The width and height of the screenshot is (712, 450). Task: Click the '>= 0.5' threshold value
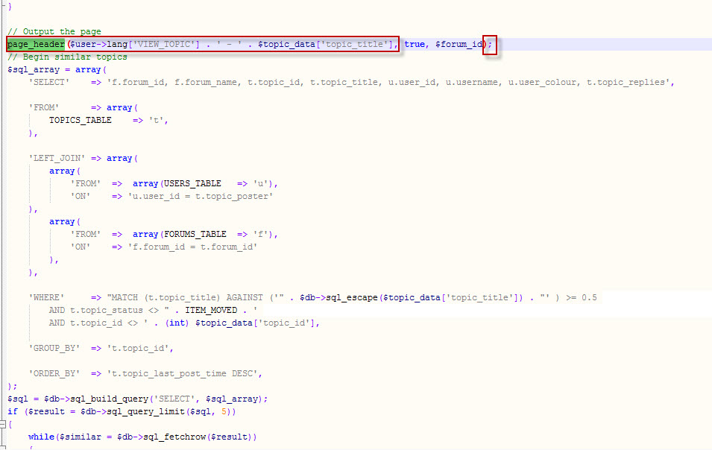[582, 297]
